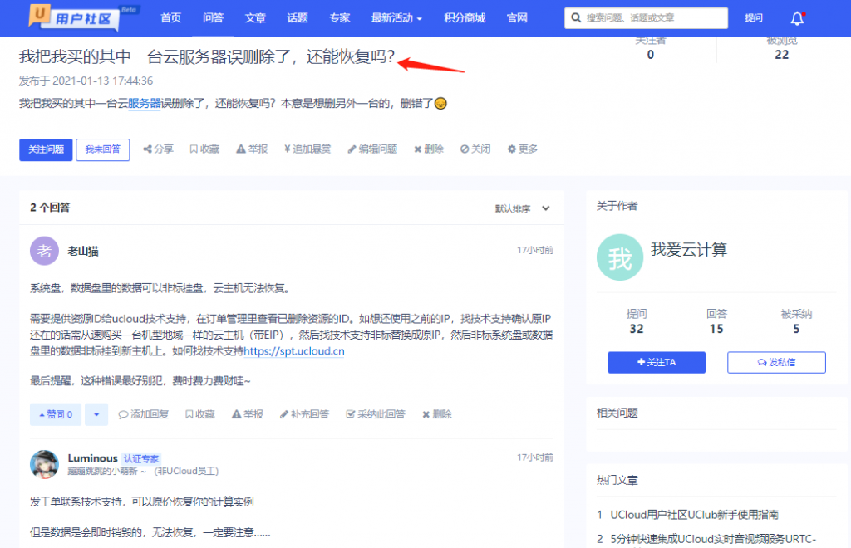Close the question via 关闭
This screenshot has width=851, height=548.
[475, 149]
